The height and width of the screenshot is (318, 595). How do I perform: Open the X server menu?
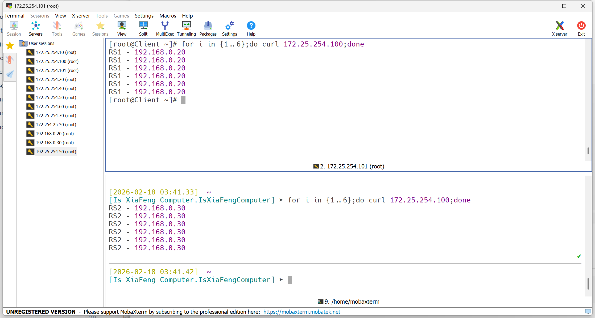81,16
